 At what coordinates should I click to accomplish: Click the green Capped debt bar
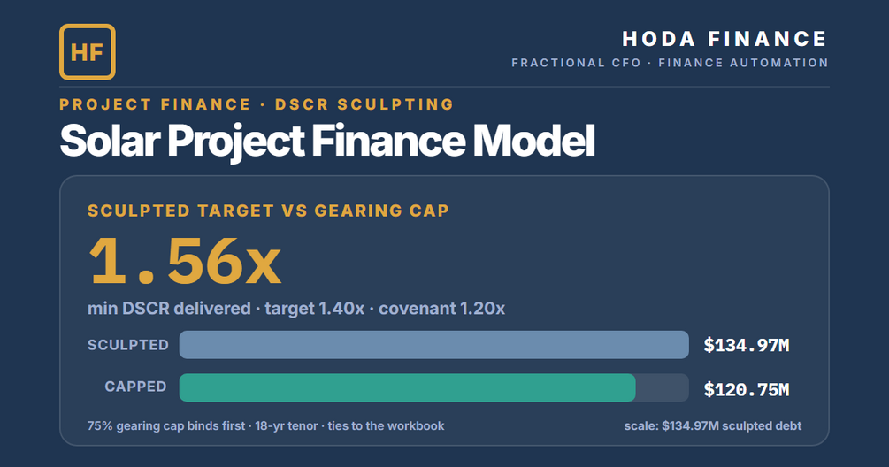(x=408, y=387)
